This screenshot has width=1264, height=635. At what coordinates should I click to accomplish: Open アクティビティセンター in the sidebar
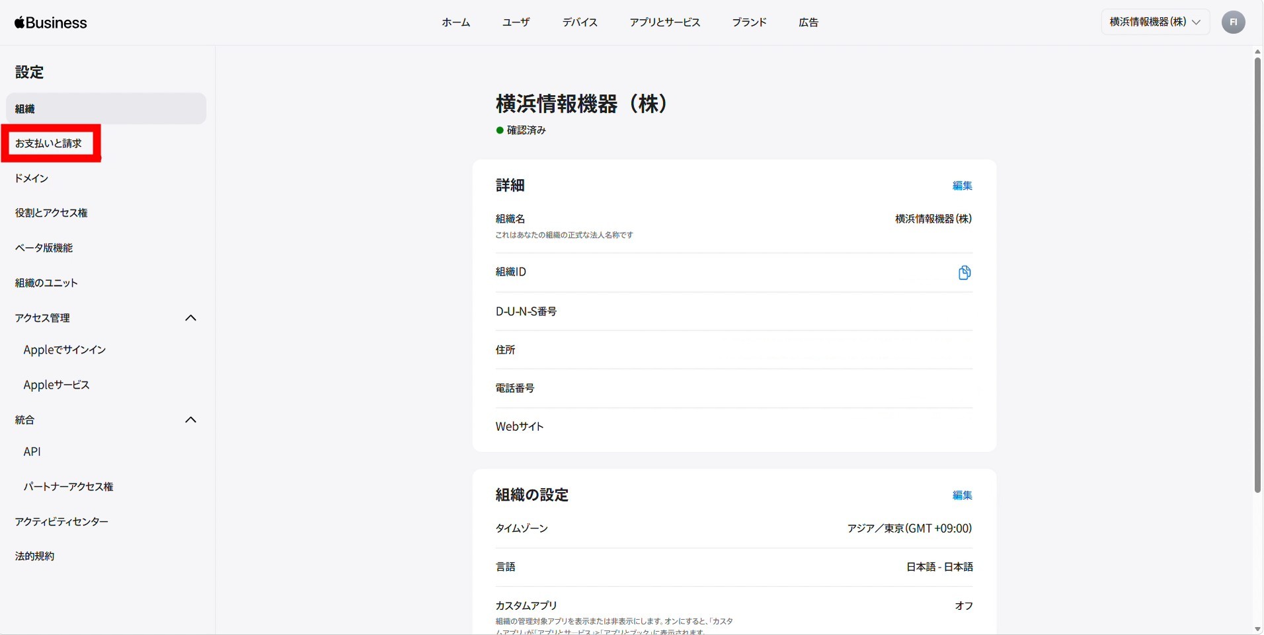(61, 521)
